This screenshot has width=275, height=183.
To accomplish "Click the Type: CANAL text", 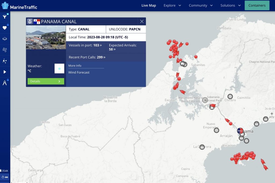I will point(79,29).
